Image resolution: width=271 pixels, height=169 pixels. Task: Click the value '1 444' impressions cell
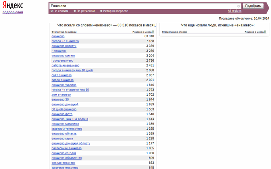click(150, 119)
